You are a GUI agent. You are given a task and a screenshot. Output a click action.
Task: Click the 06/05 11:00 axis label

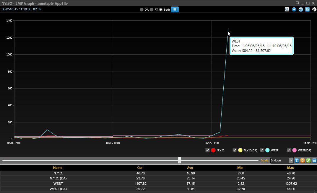pyautogui.click(x=212, y=143)
